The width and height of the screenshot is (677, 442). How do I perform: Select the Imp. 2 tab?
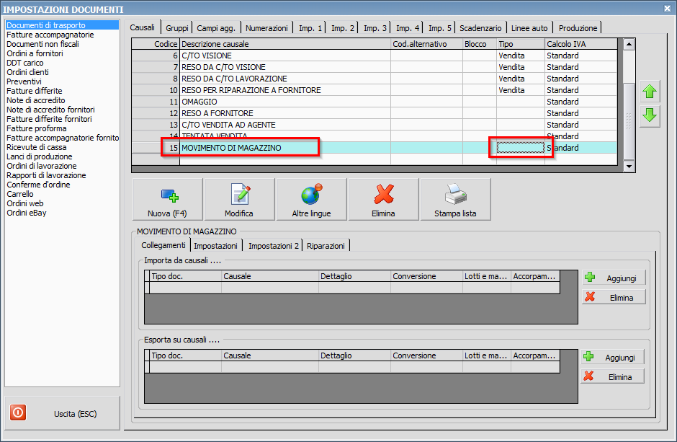click(342, 28)
